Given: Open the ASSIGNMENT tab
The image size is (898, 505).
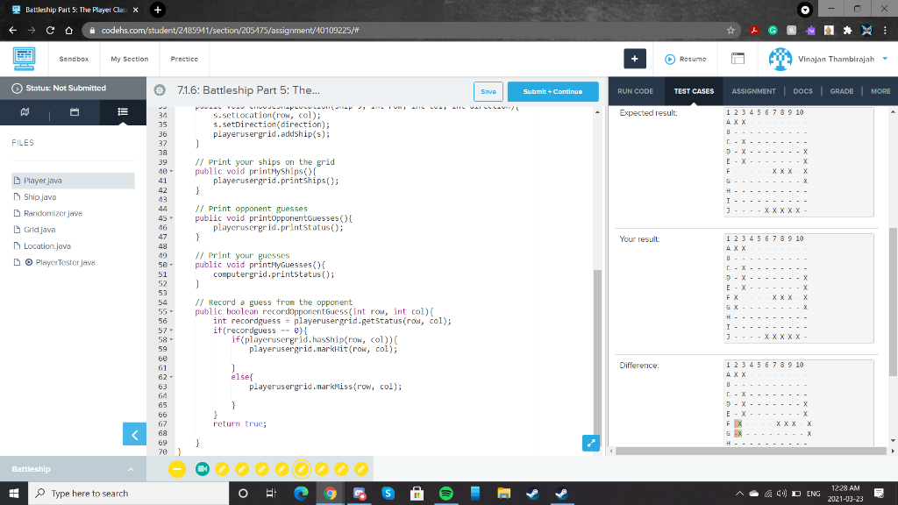Looking at the screenshot, I should point(753,91).
